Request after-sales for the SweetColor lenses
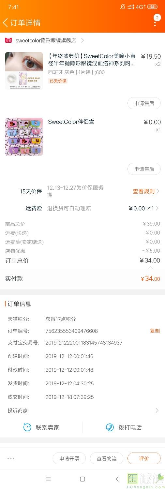165x489 pixels. pyautogui.click(x=144, y=103)
